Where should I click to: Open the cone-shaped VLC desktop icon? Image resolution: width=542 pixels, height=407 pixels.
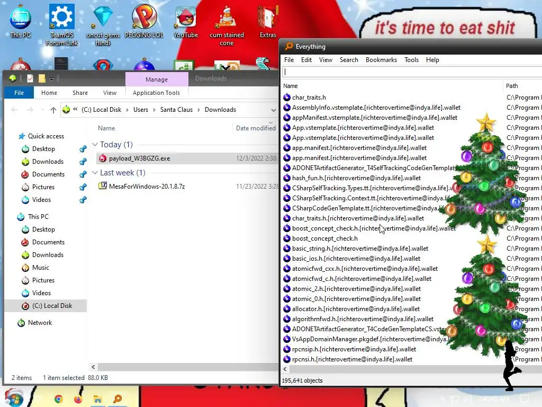coord(227,25)
